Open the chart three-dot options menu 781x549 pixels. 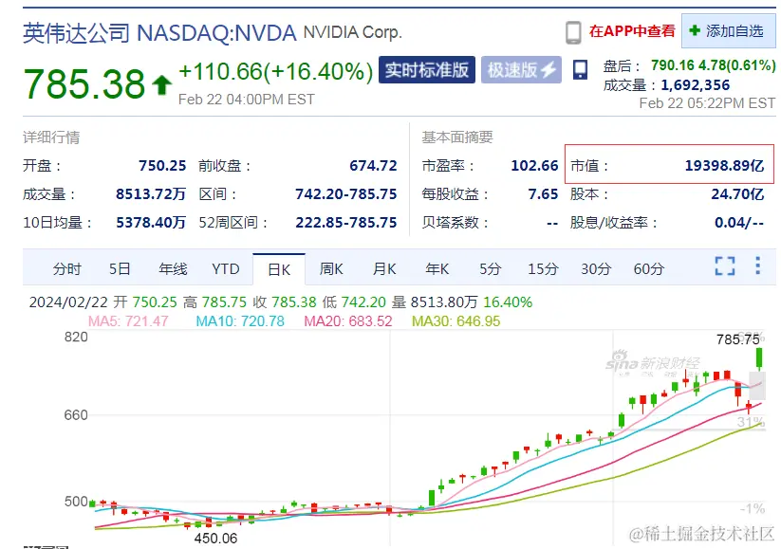[757, 265]
